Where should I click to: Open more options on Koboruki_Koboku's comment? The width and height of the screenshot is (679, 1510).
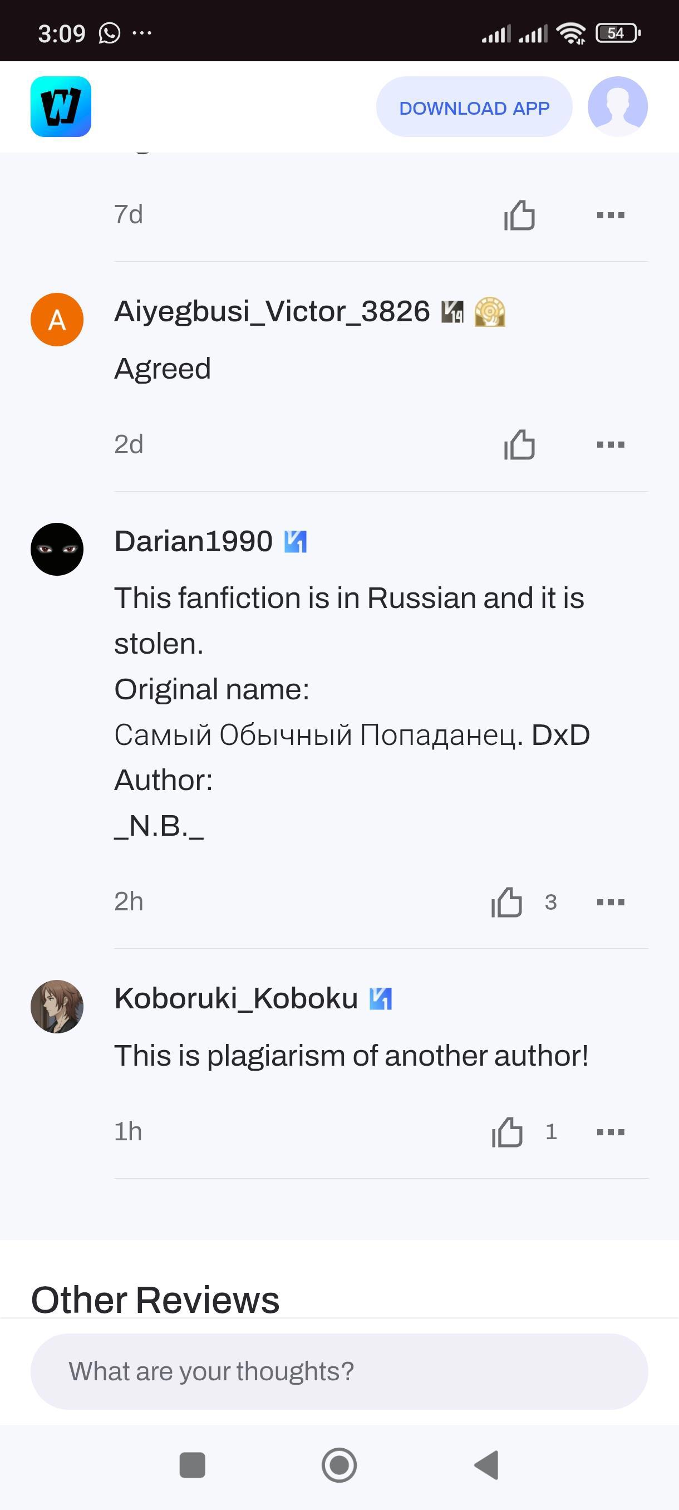coord(611,1131)
